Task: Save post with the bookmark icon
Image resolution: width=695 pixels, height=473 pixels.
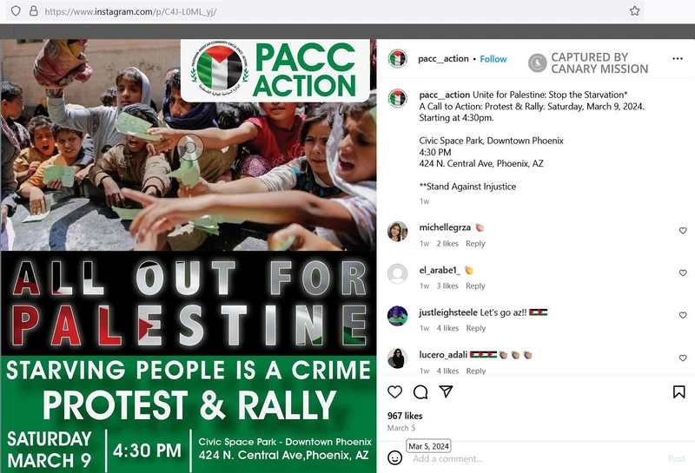Action: click(x=678, y=392)
